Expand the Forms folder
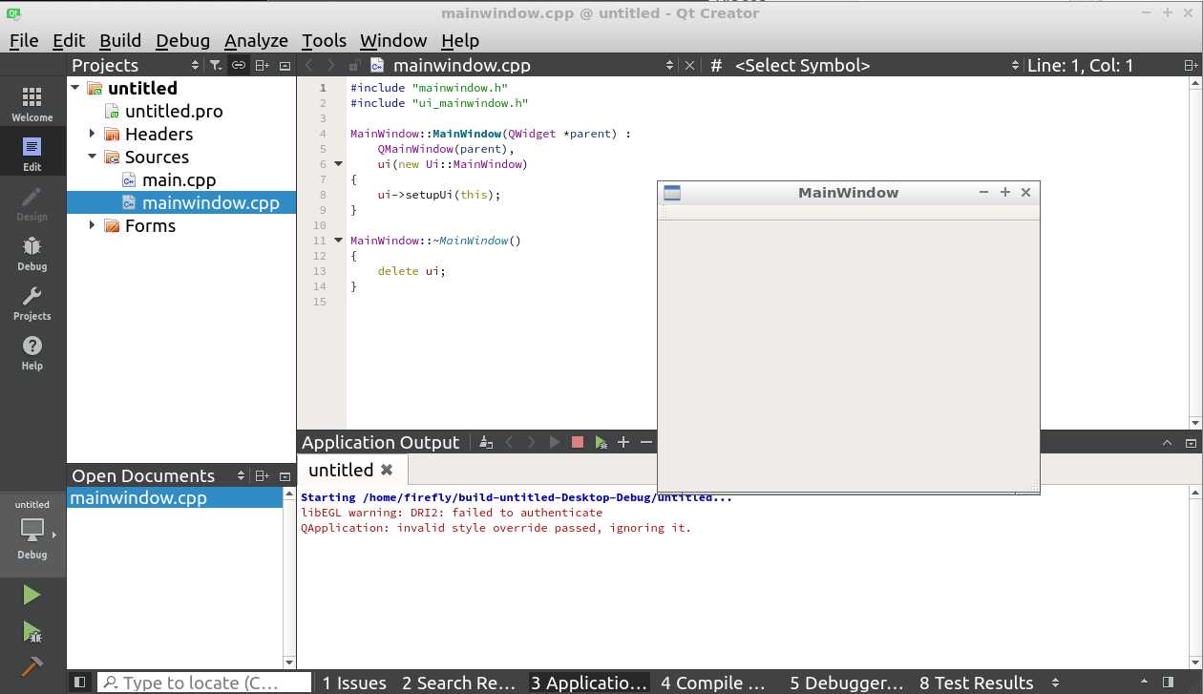This screenshot has width=1203, height=694. point(93,225)
